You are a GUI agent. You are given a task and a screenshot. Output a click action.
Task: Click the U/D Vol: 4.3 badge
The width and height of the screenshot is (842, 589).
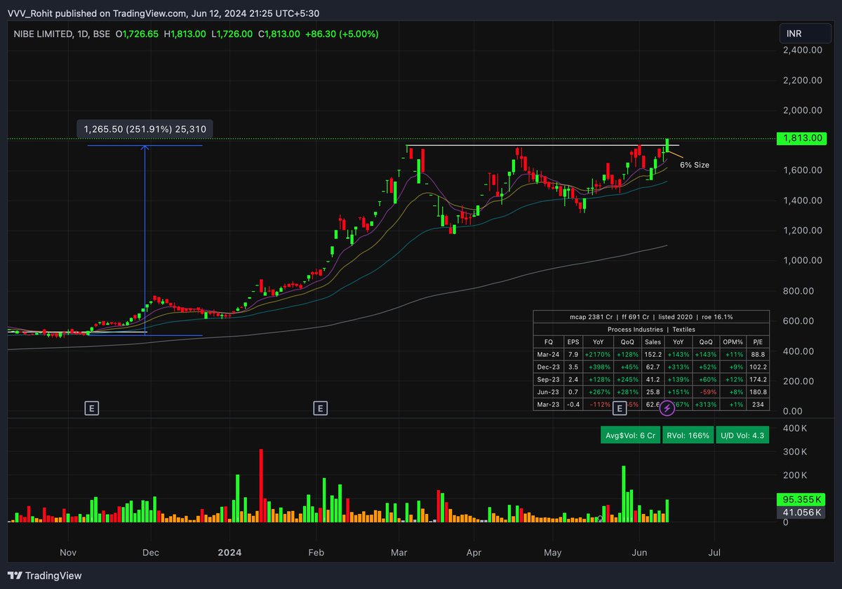pyautogui.click(x=742, y=435)
